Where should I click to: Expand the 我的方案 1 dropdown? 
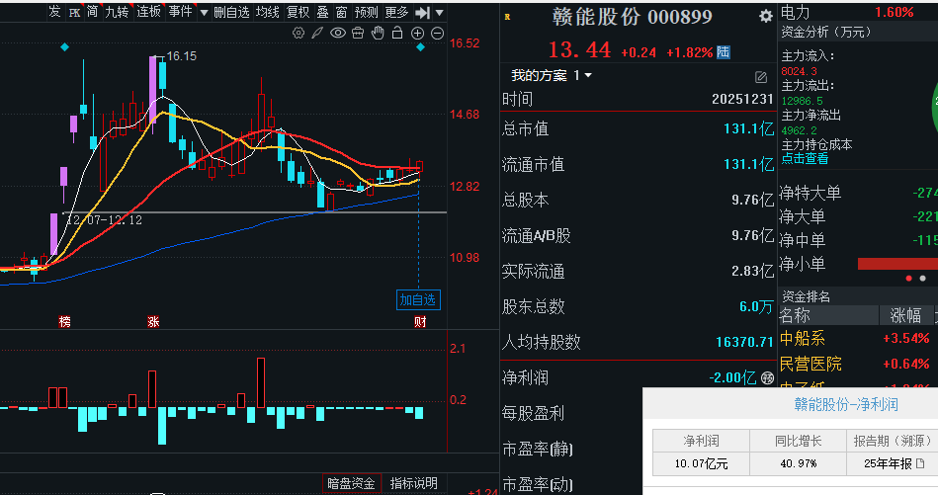tap(589, 76)
